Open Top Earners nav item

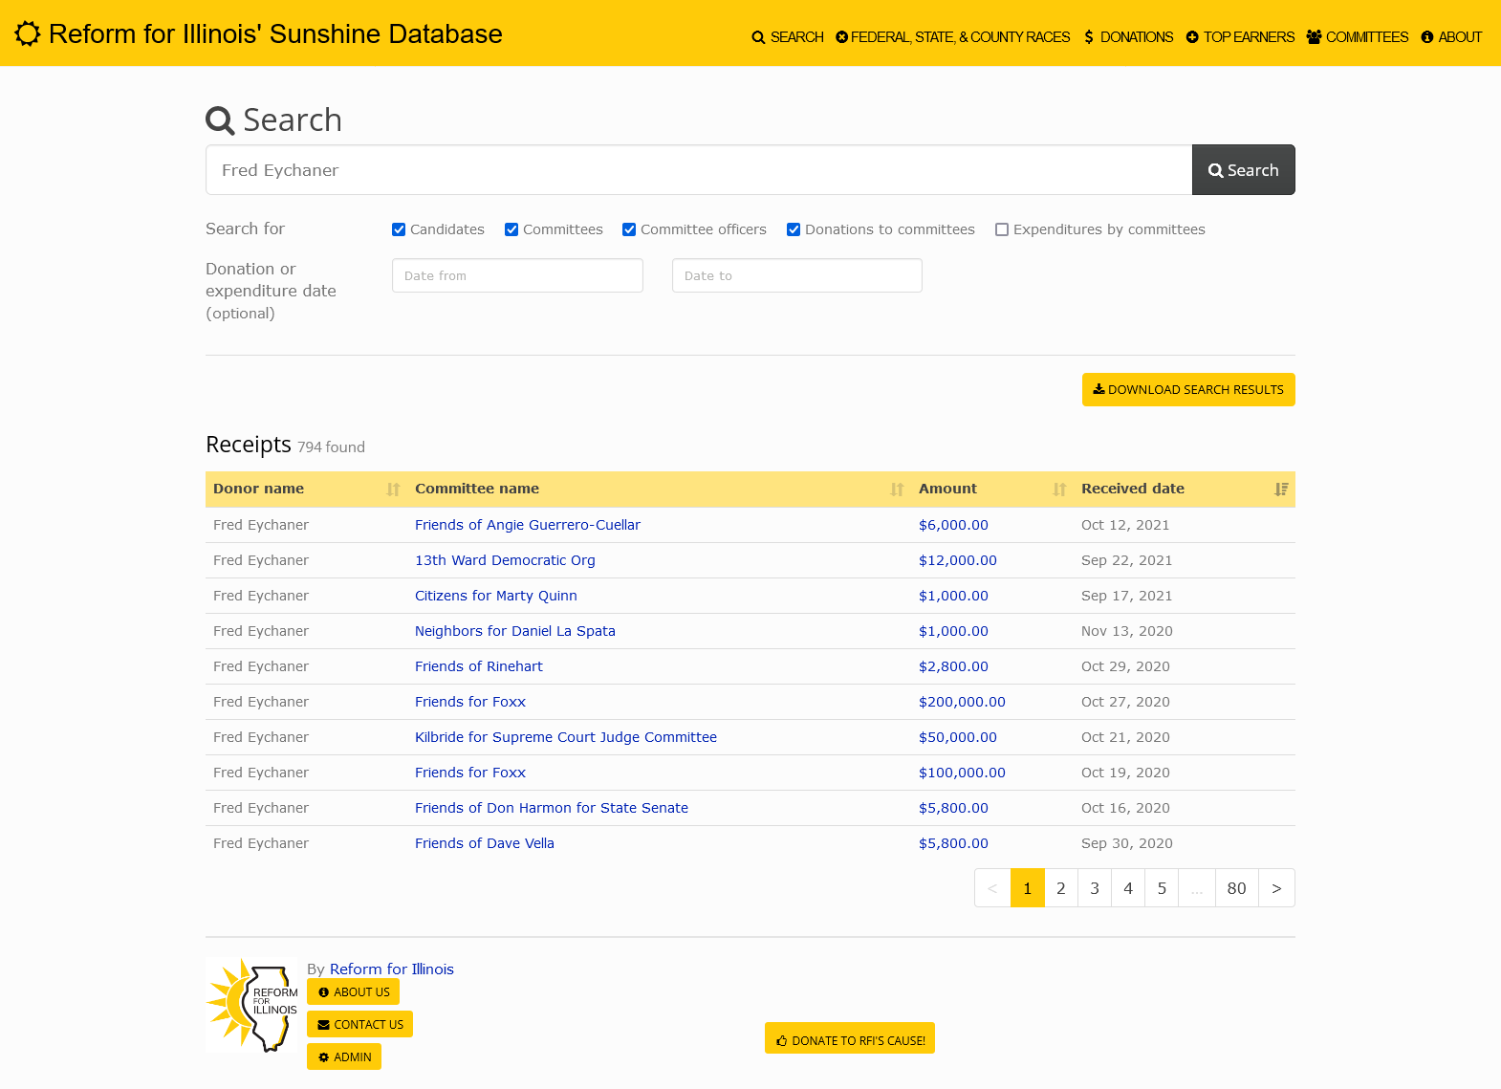pos(1240,37)
